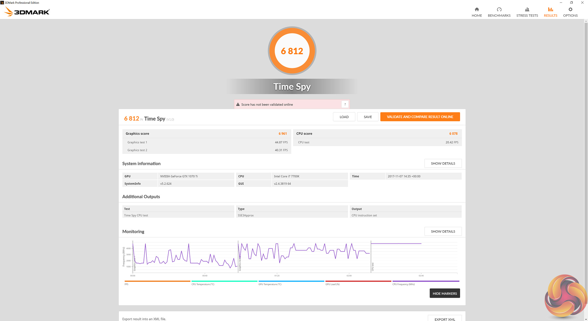Open Stress Tests chart icon
Viewport: 588px width, 321px height.
pos(527,9)
